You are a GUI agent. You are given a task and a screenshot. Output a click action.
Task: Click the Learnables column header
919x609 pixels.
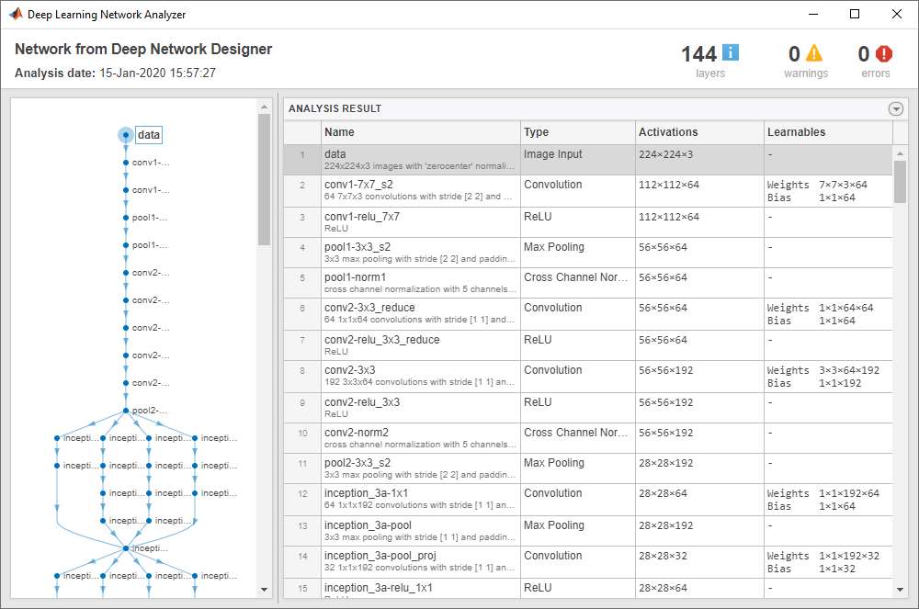click(x=829, y=132)
